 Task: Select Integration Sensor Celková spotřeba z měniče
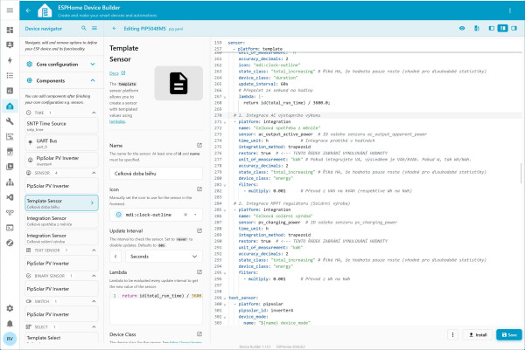[x=61, y=221]
